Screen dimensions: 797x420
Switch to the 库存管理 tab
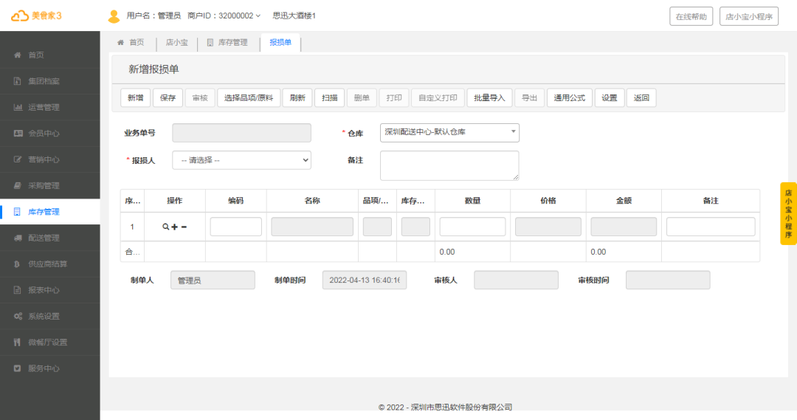click(227, 43)
